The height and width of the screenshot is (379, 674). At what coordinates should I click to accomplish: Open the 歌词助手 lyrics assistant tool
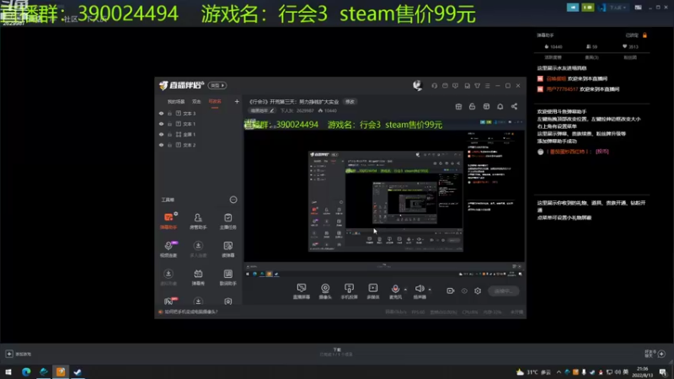(227, 277)
